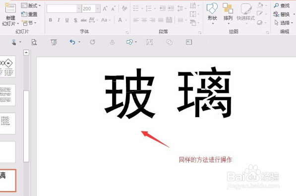Screen dimensions: 296x196
Task: Click into the font name box
Action: coord(62,9)
